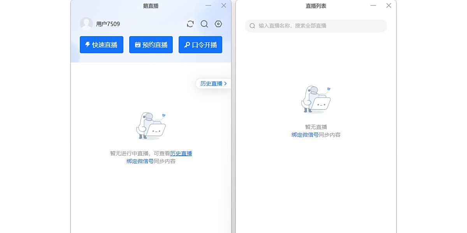Switch focus to the 直播列表 window title
Image resolution: width=467 pixels, height=233 pixels.
[x=316, y=5]
